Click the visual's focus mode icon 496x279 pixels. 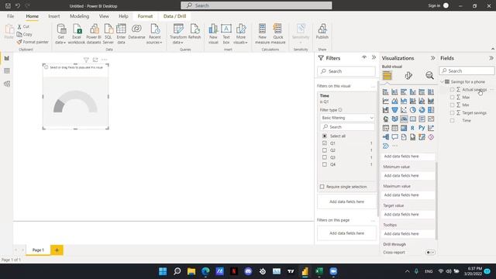point(95,60)
